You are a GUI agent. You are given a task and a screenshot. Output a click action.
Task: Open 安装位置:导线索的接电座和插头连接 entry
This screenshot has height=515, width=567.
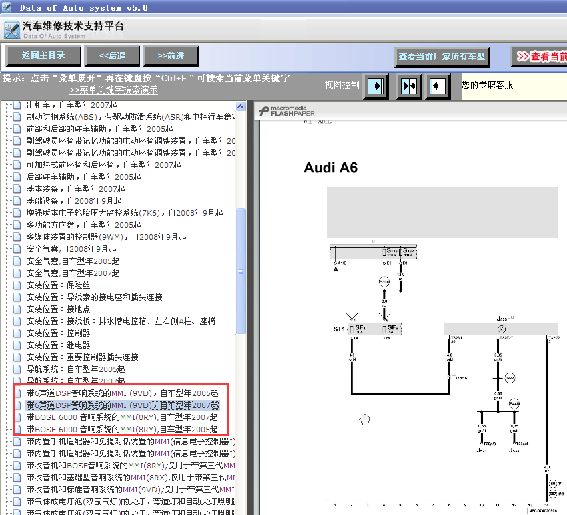(94, 297)
